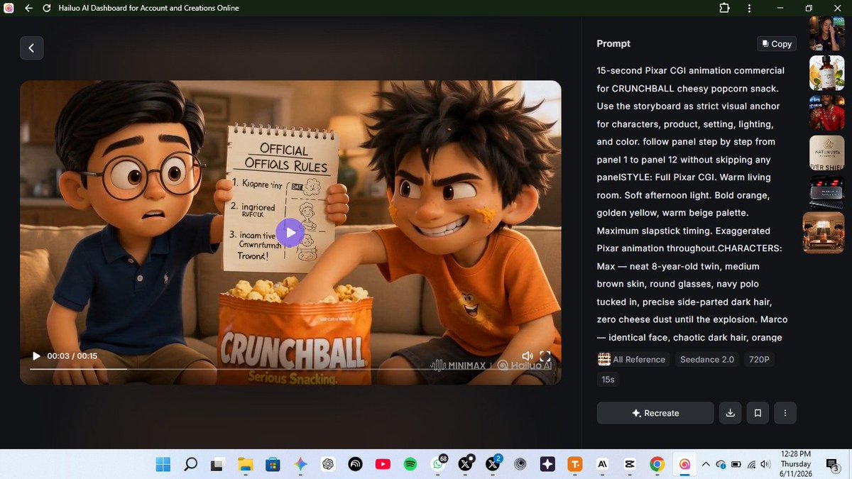Mute the video with the speaker icon

click(x=527, y=356)
